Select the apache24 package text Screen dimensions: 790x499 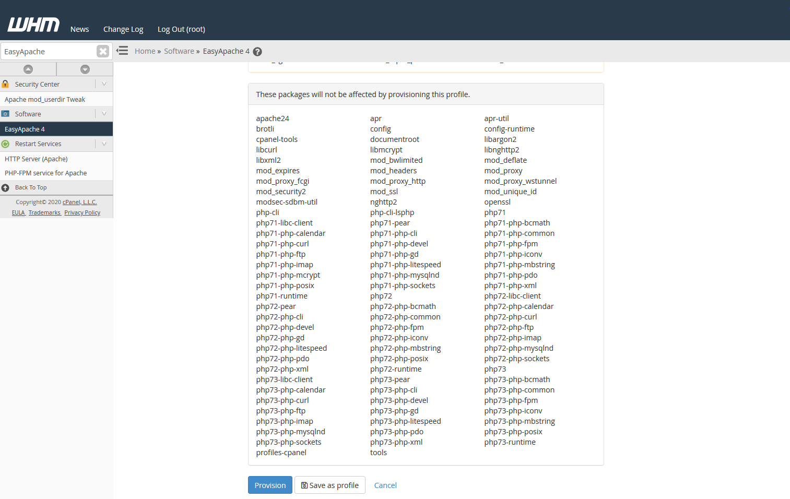(273, 118)
